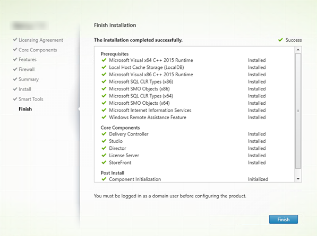Click green check for Internet Information Services
Image resolution: width=317 pixels, height=236 pixels.
(x=104, y=110)
